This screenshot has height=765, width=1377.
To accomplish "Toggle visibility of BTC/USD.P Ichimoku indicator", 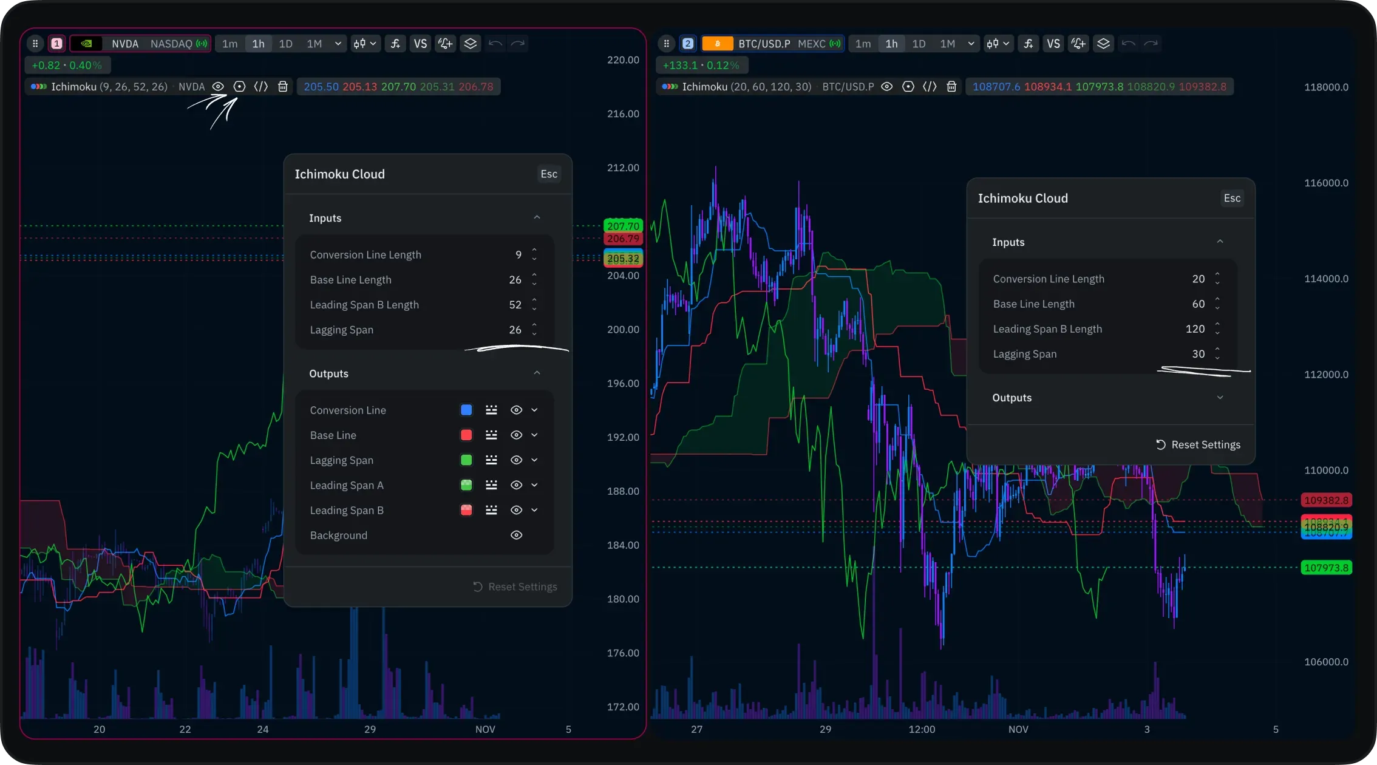I will (x=886, y=87).
